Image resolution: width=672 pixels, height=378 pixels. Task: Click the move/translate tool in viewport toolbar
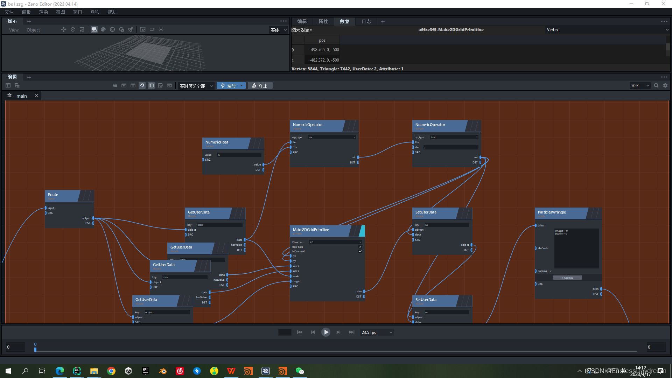63,30
